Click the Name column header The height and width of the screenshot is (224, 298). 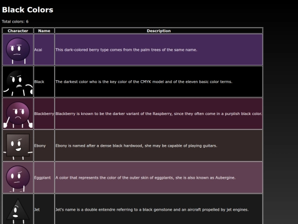44,31
